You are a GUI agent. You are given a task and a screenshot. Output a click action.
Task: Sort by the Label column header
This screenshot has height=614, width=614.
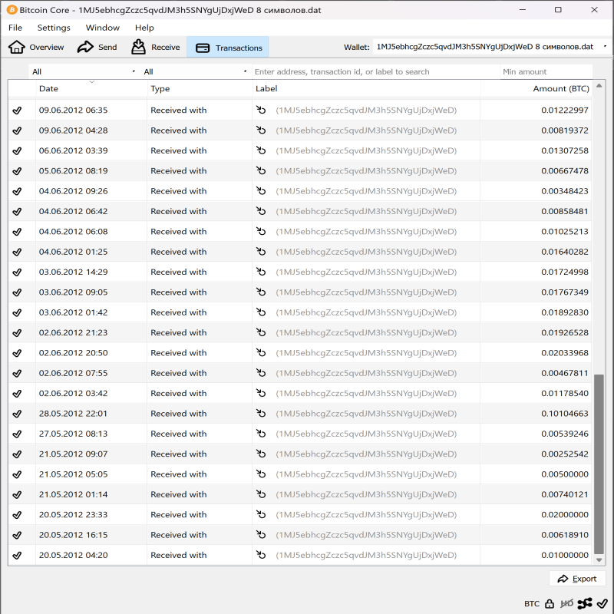pos(366,88)
